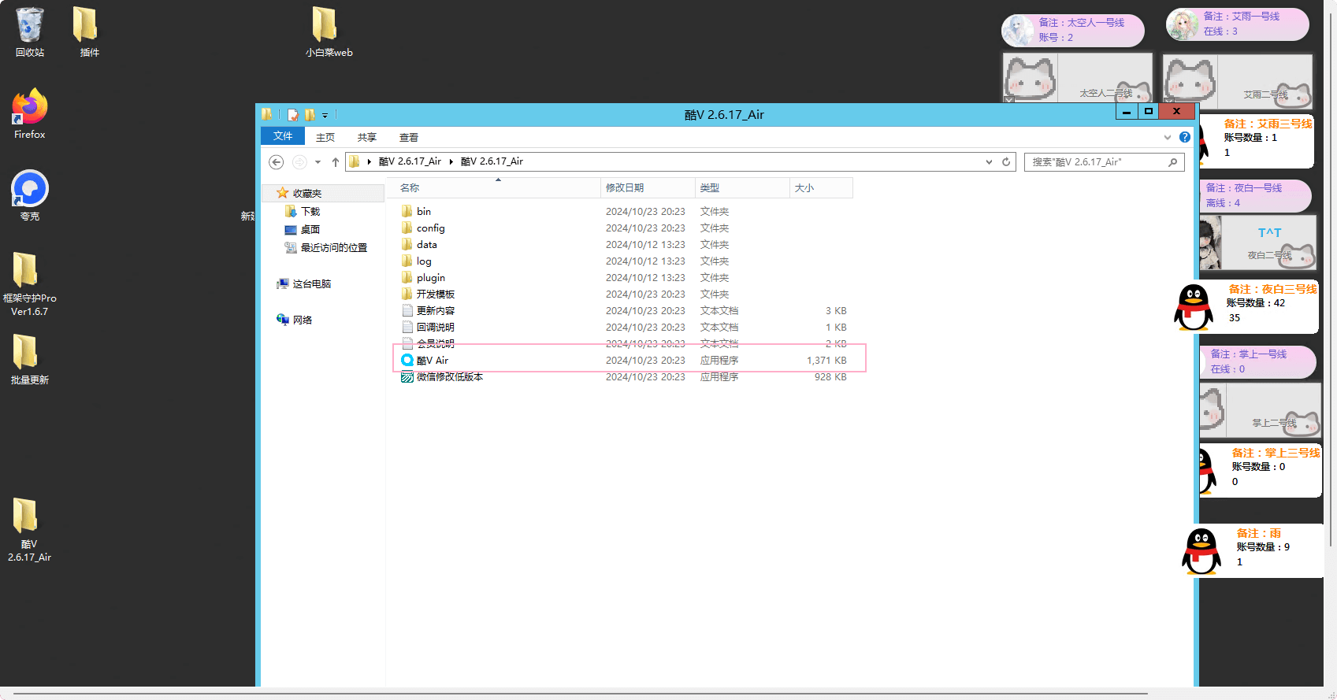Click the back navigation arrow
The width and height of the screenshot is (1337, 700).
276,162
